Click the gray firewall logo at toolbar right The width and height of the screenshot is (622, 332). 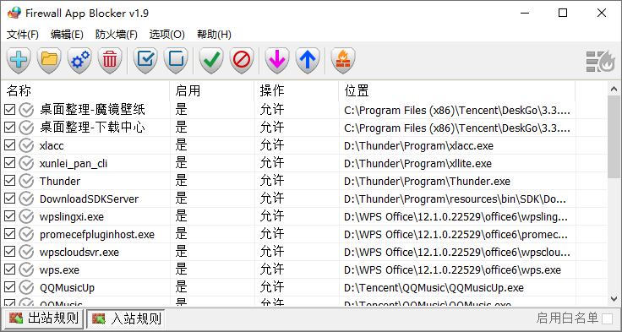600,61
